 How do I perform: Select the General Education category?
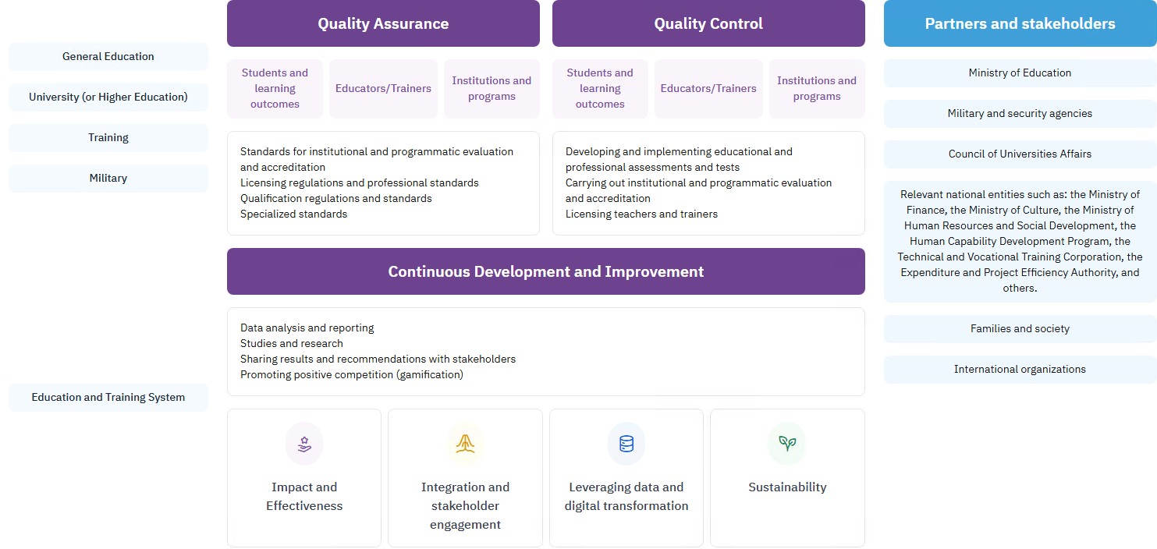click(x=108, y=56)
